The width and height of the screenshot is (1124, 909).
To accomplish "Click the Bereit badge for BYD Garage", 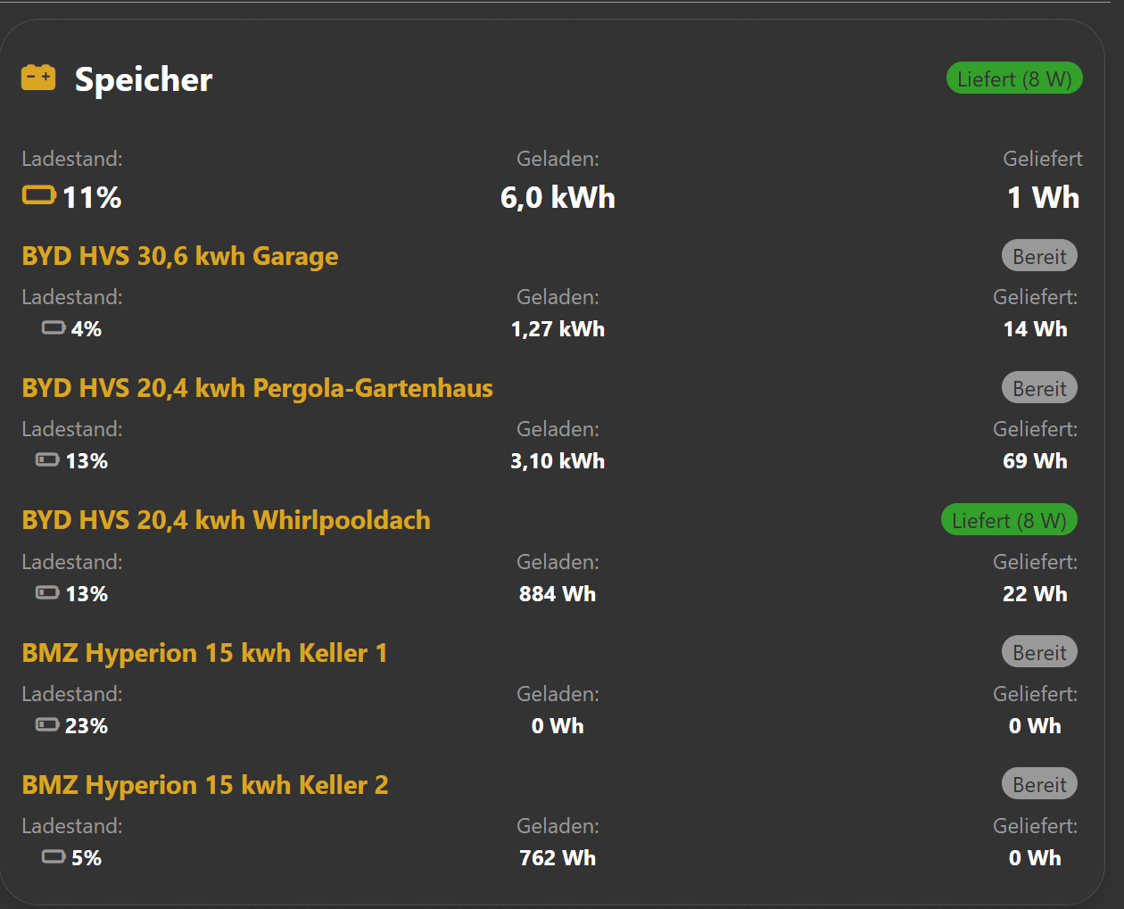I will (x=1039, y=256).
